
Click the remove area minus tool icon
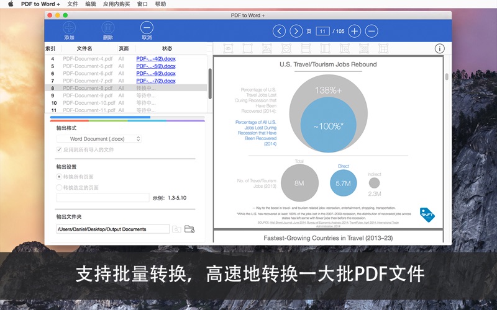(286, 48)
